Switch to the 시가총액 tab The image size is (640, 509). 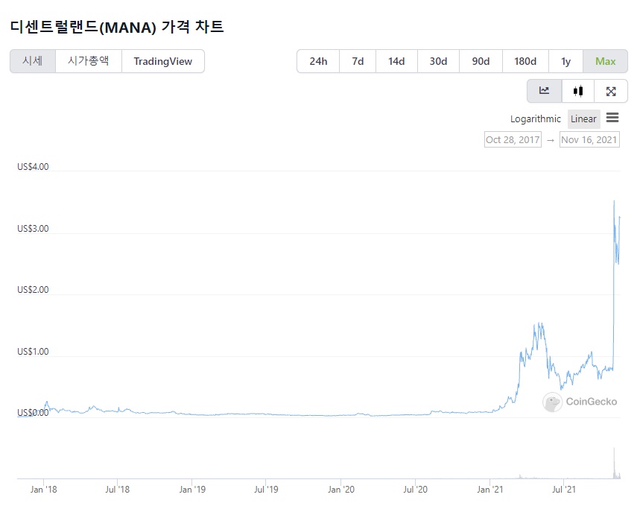tap(88, 61)
